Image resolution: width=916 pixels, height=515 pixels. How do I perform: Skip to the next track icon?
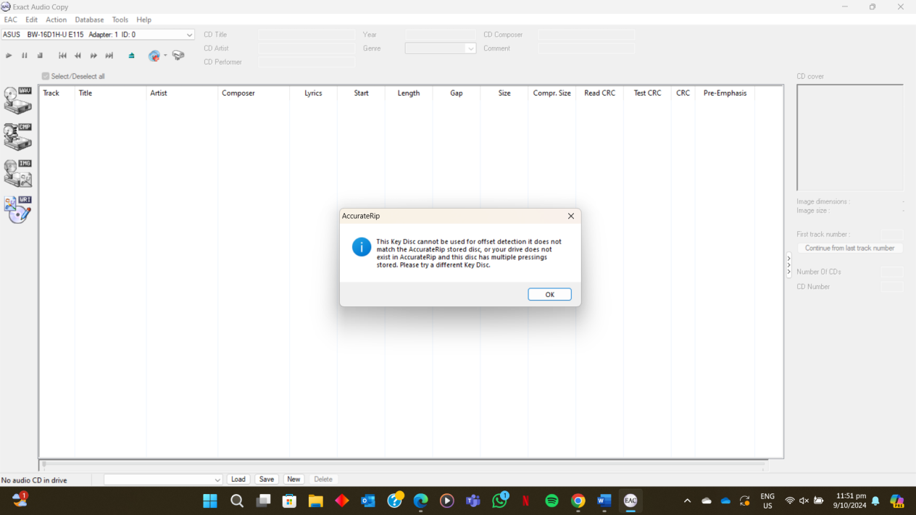109,56
